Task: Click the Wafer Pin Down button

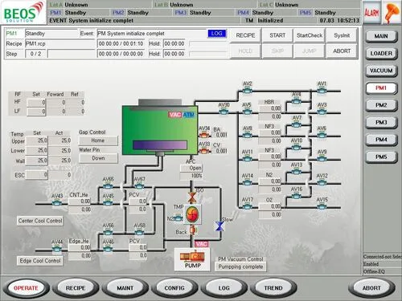Action: click(98, 158)
